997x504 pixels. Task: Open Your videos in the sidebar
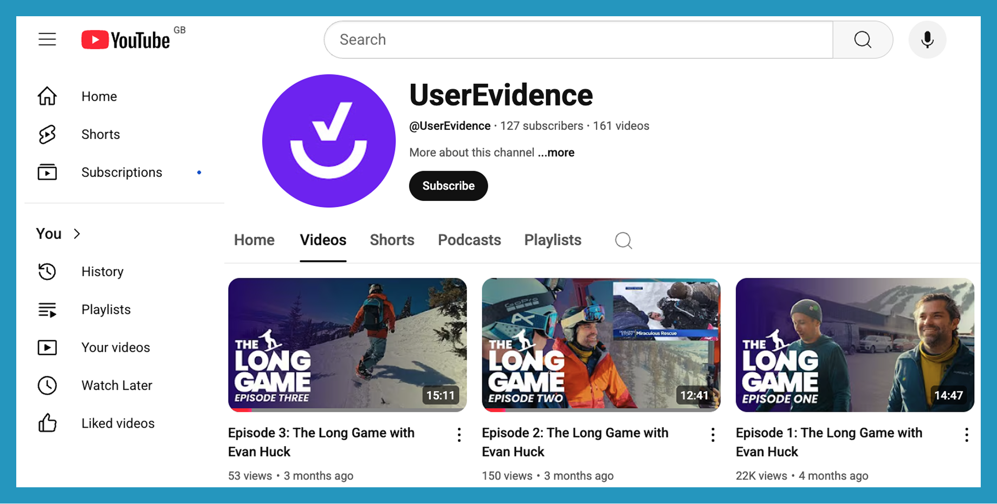[x=115, y=348]
